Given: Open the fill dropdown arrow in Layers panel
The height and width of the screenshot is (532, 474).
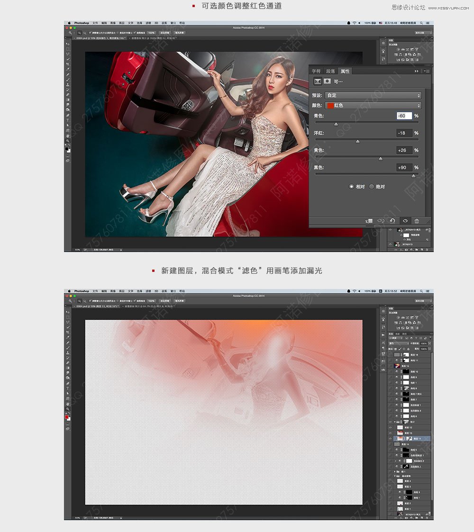Looking at the screenshot, I should coord(429,349).
